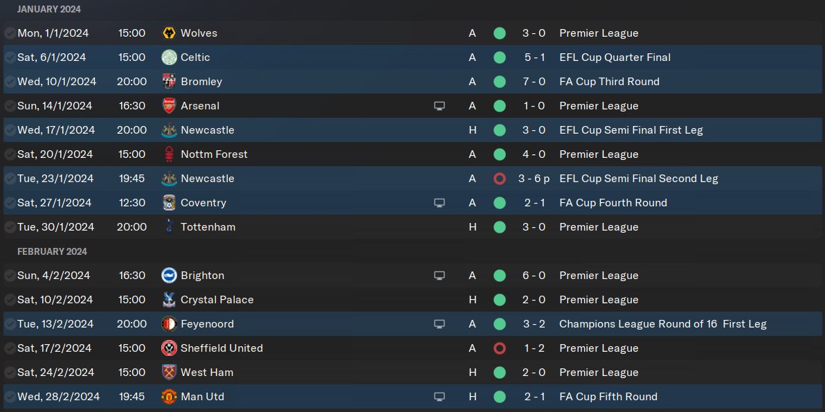Toggle the check mark beside the 30/1/2024 Tottenham fixture

tap(10, 227)
